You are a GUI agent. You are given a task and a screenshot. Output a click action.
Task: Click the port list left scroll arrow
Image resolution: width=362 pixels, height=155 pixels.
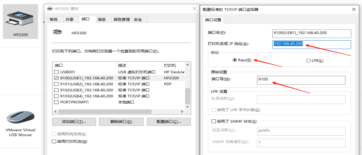point(55,112)
